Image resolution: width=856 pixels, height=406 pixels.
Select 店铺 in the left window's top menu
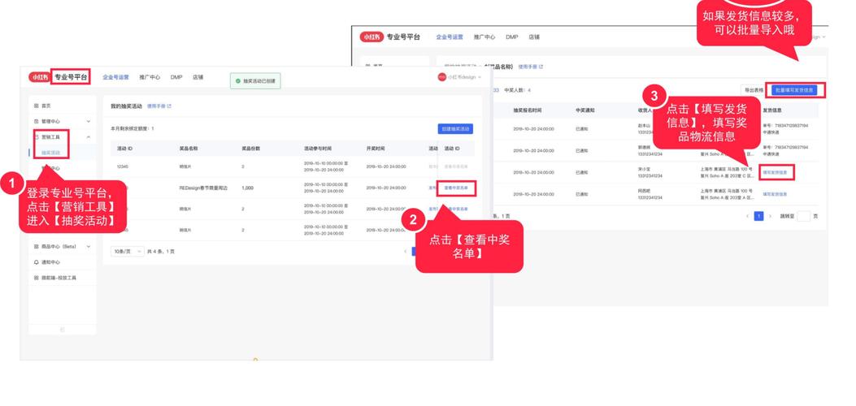[198, 77]
